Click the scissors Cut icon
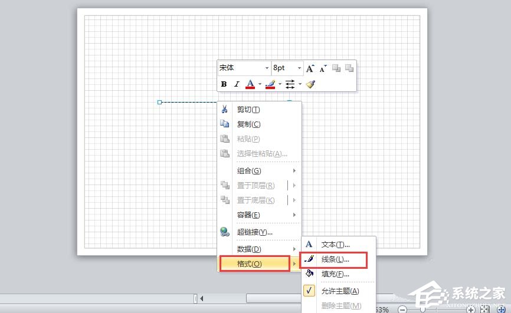 [224, 109]
